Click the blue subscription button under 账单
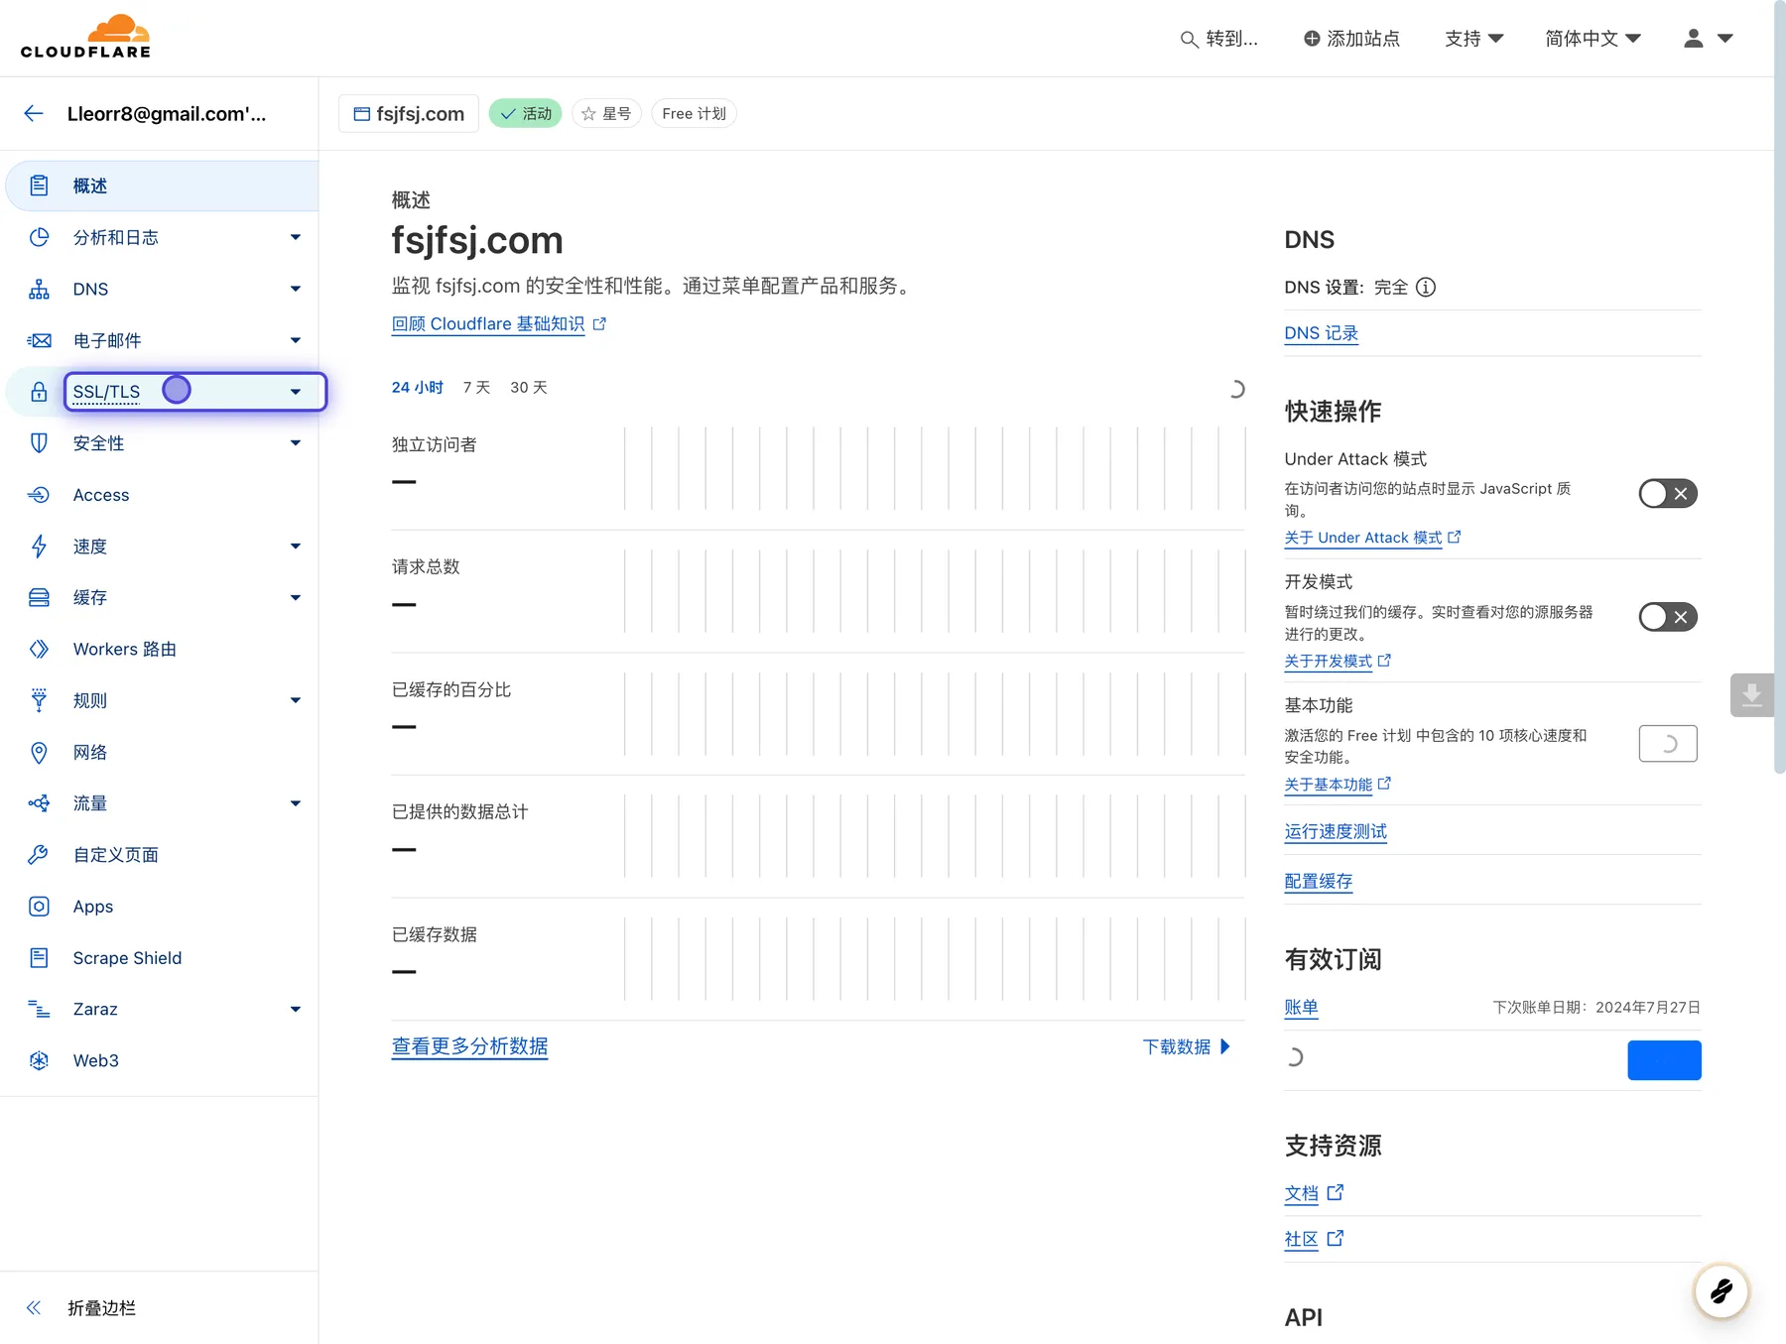The height and width of the screenshot is (1344, 1786). coord(1664,1060)
